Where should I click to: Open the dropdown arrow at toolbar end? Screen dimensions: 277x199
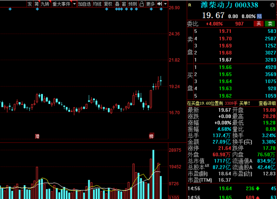[x=165, y=4]
